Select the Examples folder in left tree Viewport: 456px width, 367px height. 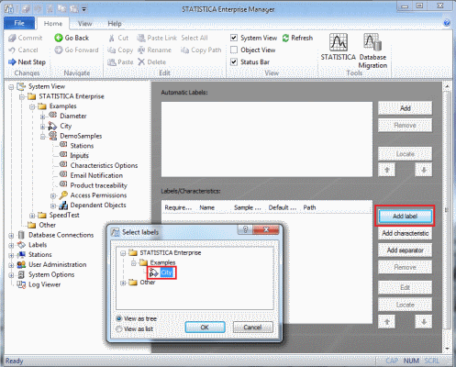62,106
